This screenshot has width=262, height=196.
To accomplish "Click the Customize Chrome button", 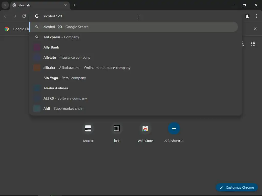I will click(237, 187).
